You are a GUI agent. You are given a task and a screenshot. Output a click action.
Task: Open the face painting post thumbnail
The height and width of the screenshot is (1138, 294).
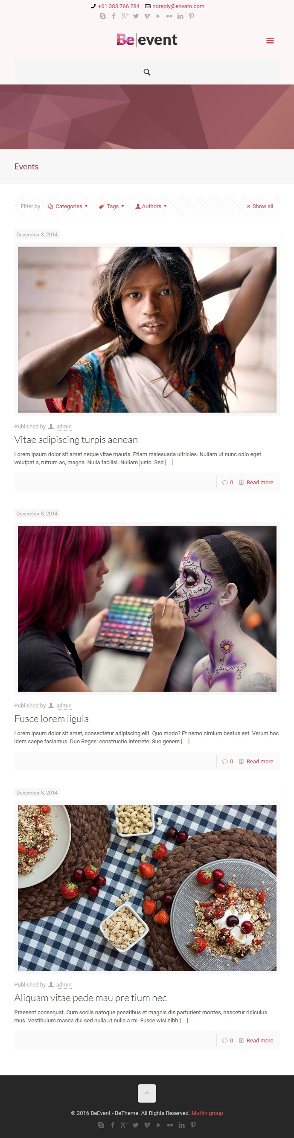click(x=147, y=608)
